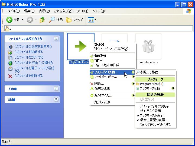Screen dimensions: 195x146
Task: Click このファイルを電子メールで送信する link
Action: tap(34, 70)
